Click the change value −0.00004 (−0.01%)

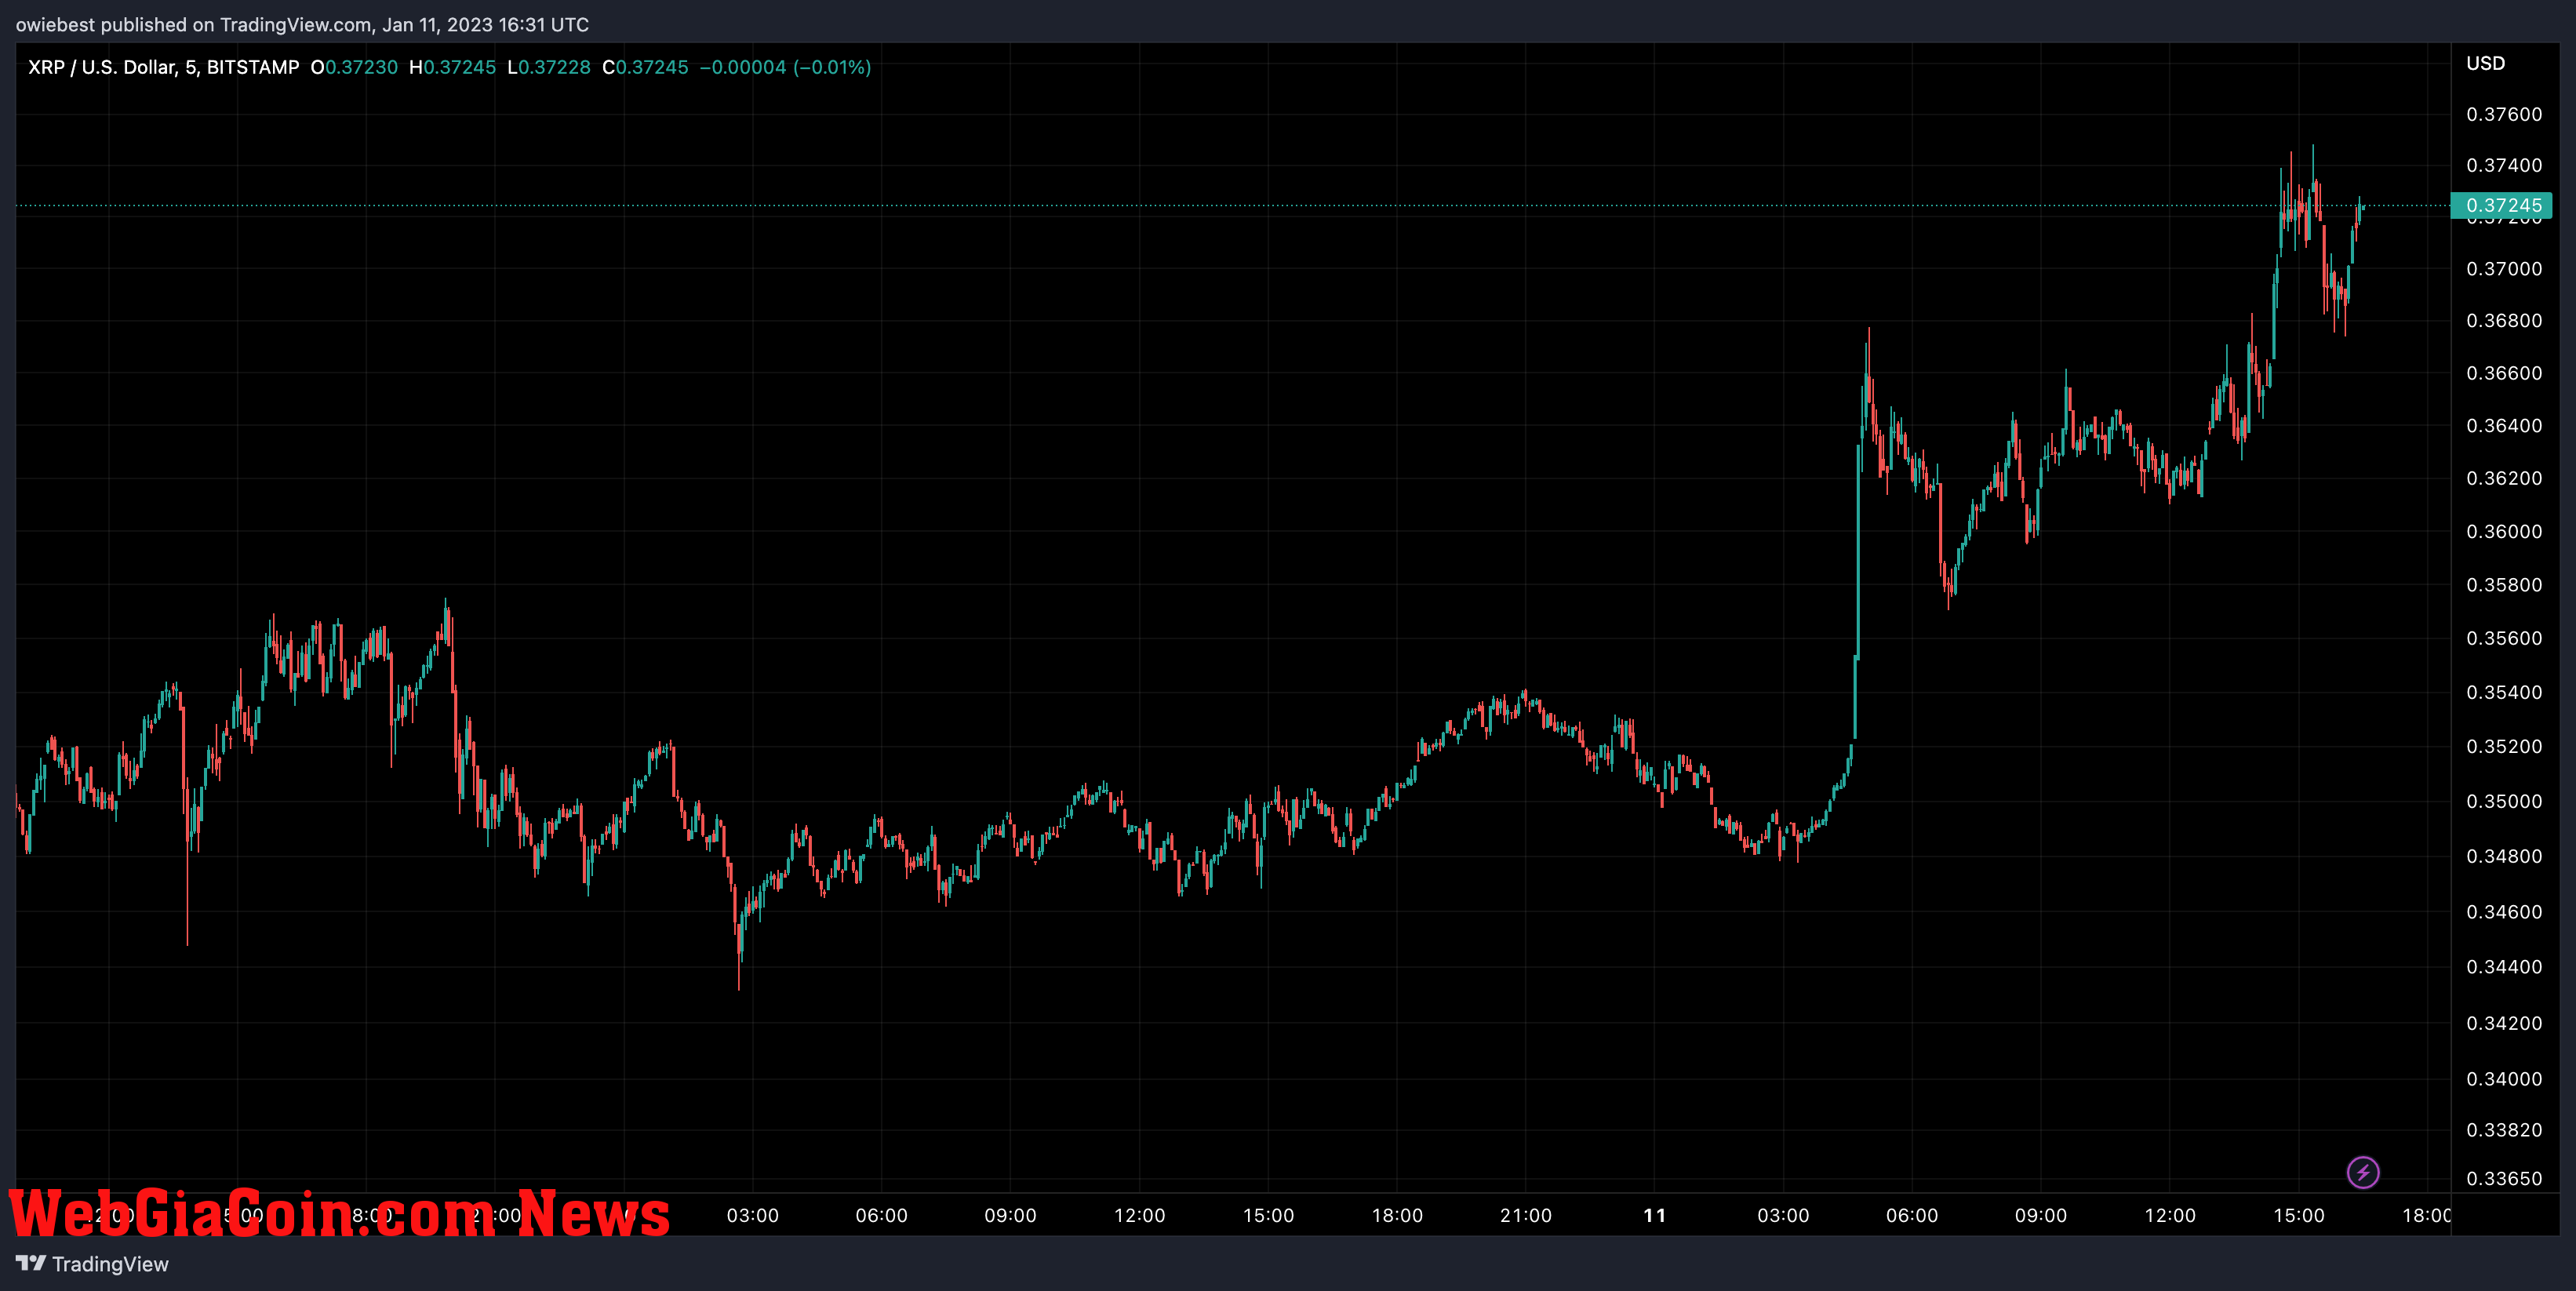pyautogui.click(x=785, y=67)
